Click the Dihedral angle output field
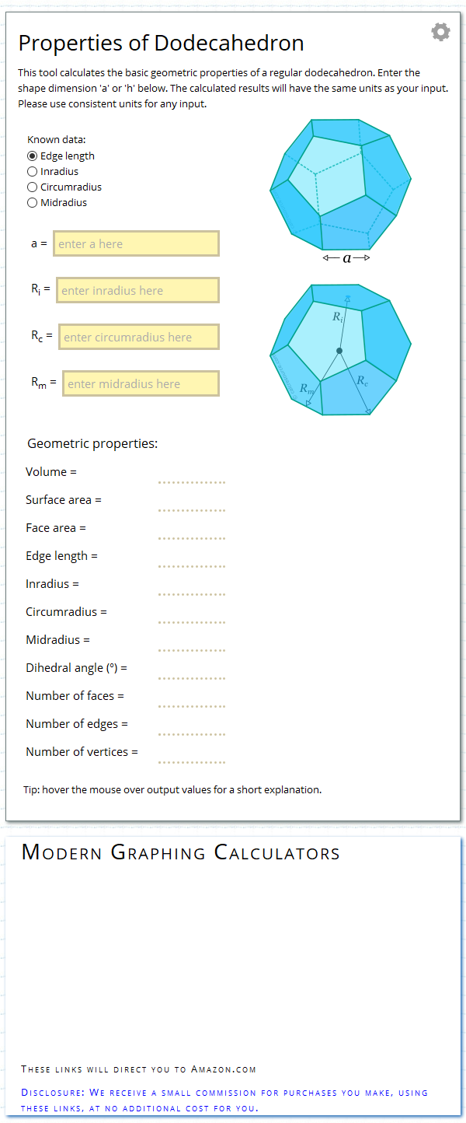 coord(191,677)
